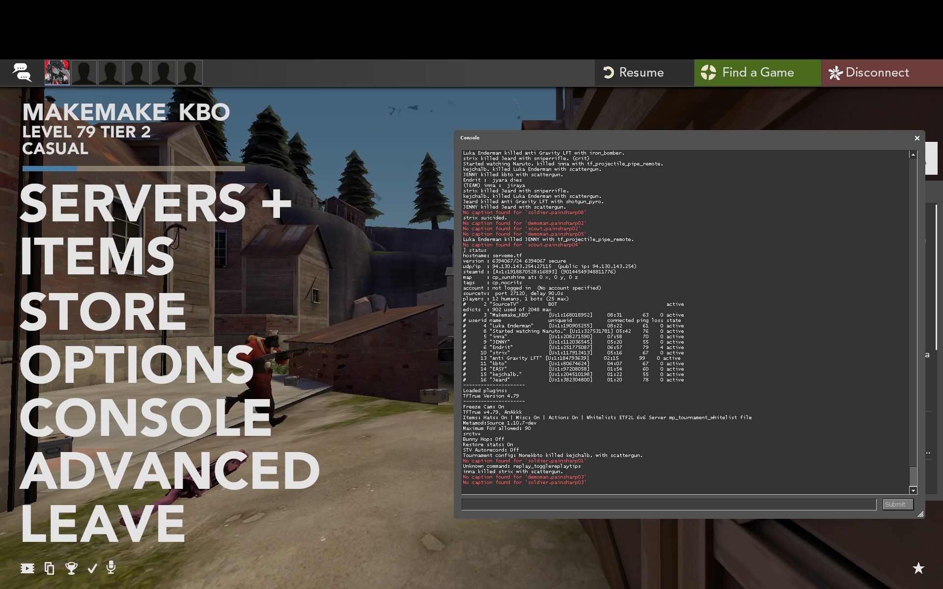Click the 'Luka Enderman' player row in status
Screen dimensions: 943x589
pyautogui.click(x=573, y=326)
